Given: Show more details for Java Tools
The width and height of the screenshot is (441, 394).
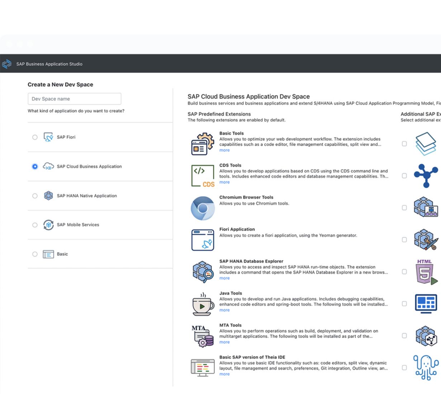Looking at the screenshot, I should click(x=224, y=310).
